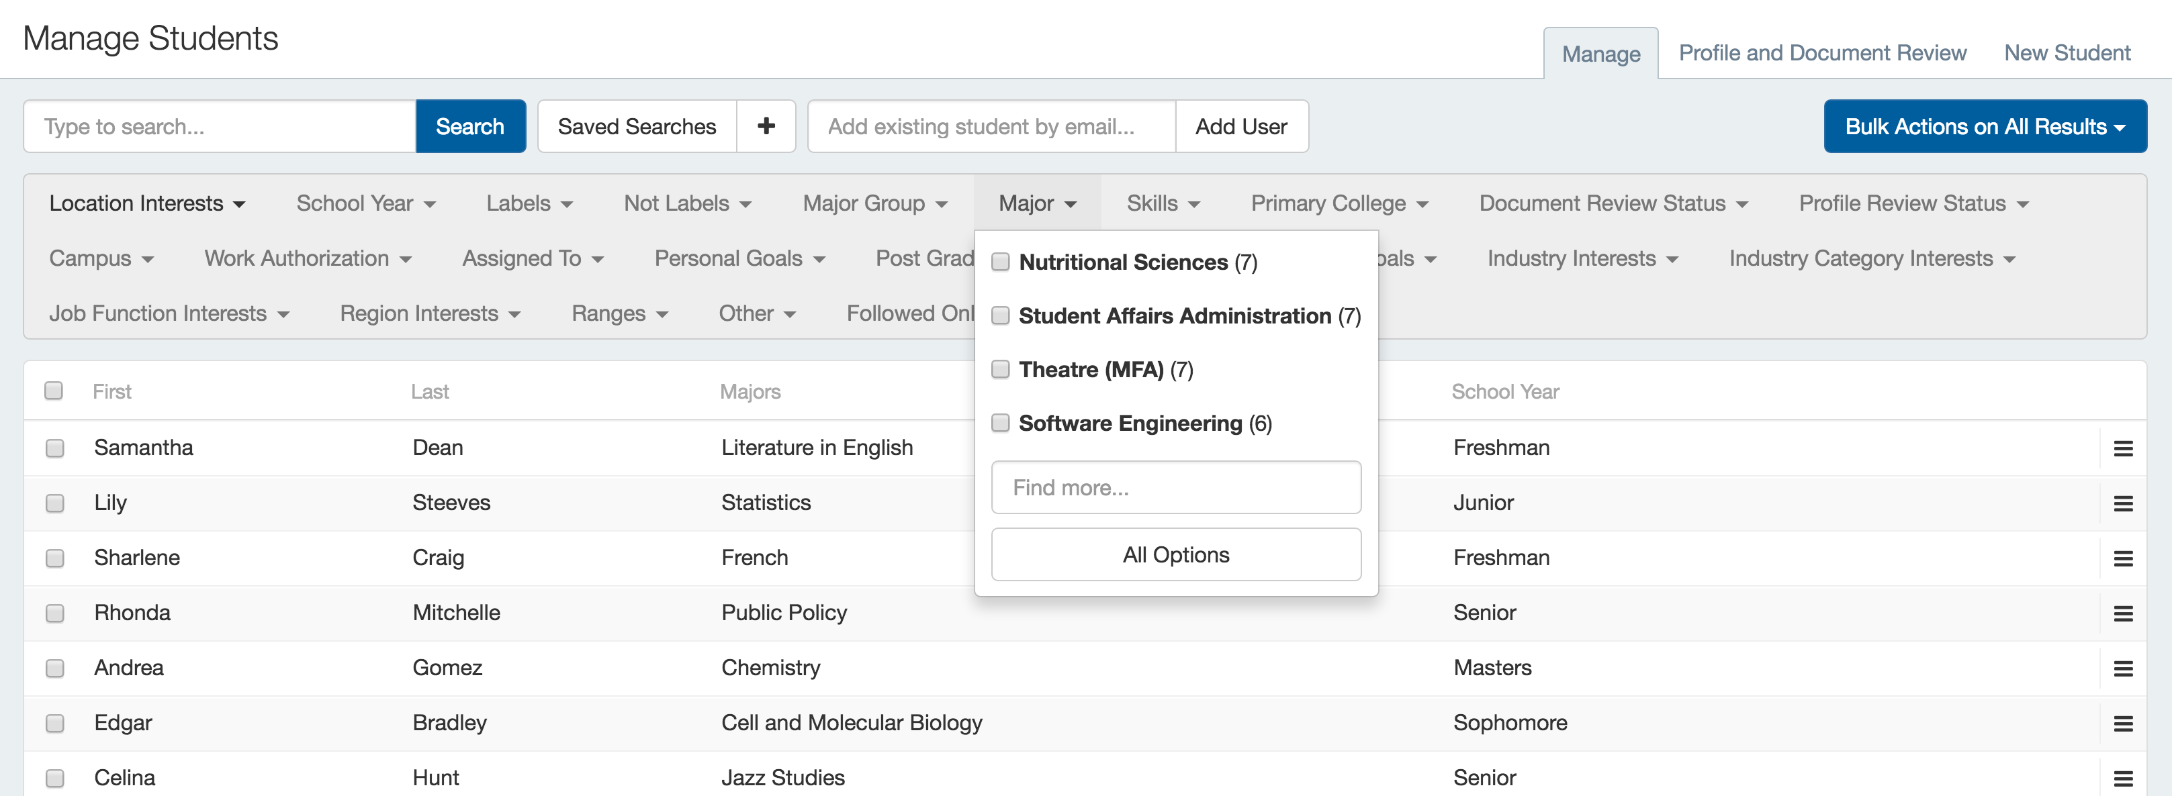Viewport: 2172px width, 796px height.
Task: Open row menu icon for Andrea Gomez
Action: (x=2122, y=668)
